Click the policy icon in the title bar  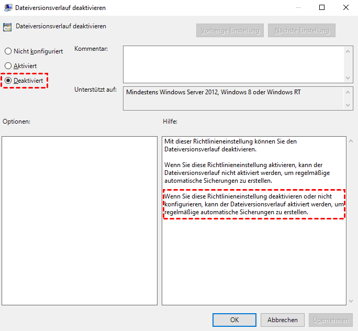(x=8, y=8)
